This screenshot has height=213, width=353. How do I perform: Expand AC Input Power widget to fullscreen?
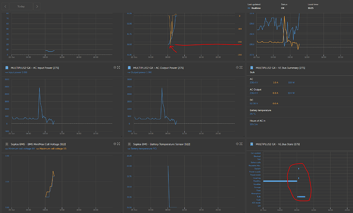119,67
